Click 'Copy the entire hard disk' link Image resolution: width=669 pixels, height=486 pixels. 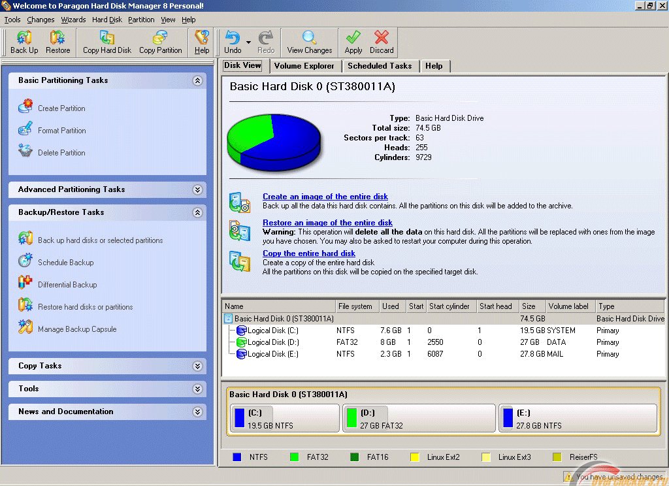coord(308,253)
